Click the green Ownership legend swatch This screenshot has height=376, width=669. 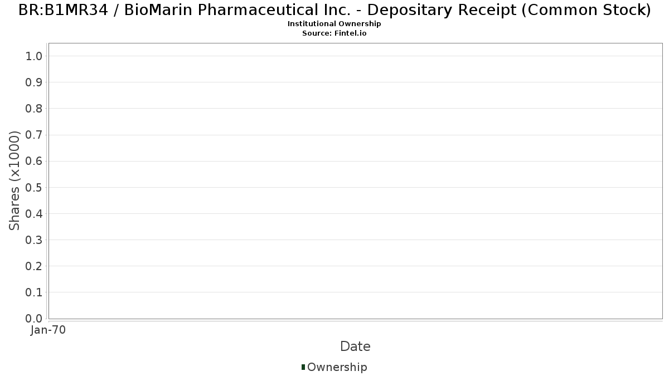[x=303, y=367]
